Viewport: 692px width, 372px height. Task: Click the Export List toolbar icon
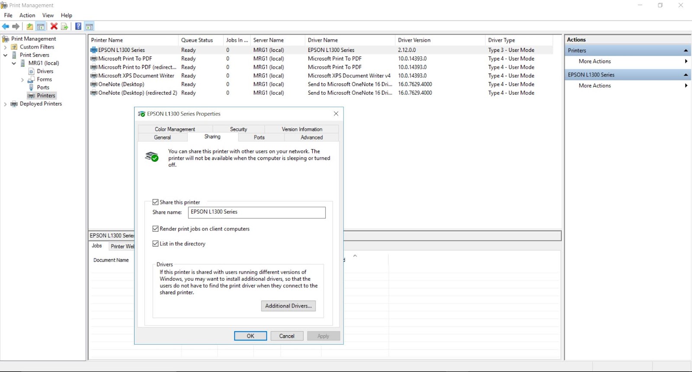[x=64, y=26]
